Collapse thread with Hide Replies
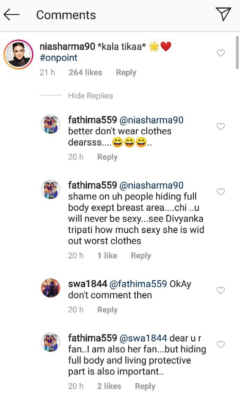Image resolution: width=240 pixels, height=399 pixels. point(91,96)
